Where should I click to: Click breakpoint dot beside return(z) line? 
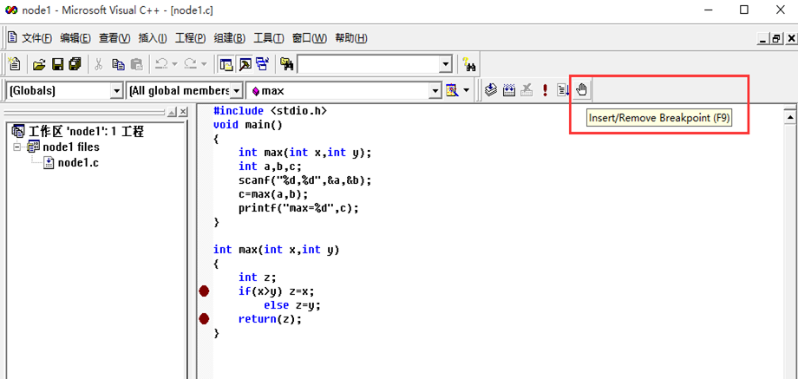pyautogui.click(x=204, y=319)
